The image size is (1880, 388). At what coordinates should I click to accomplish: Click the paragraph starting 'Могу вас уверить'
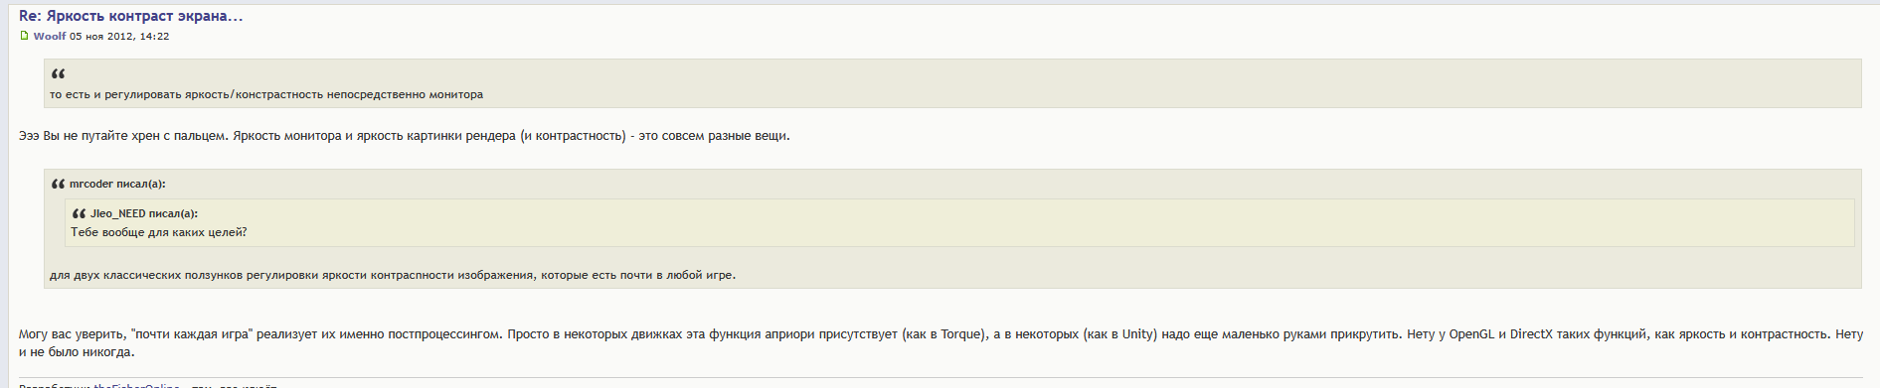[940, 343]
